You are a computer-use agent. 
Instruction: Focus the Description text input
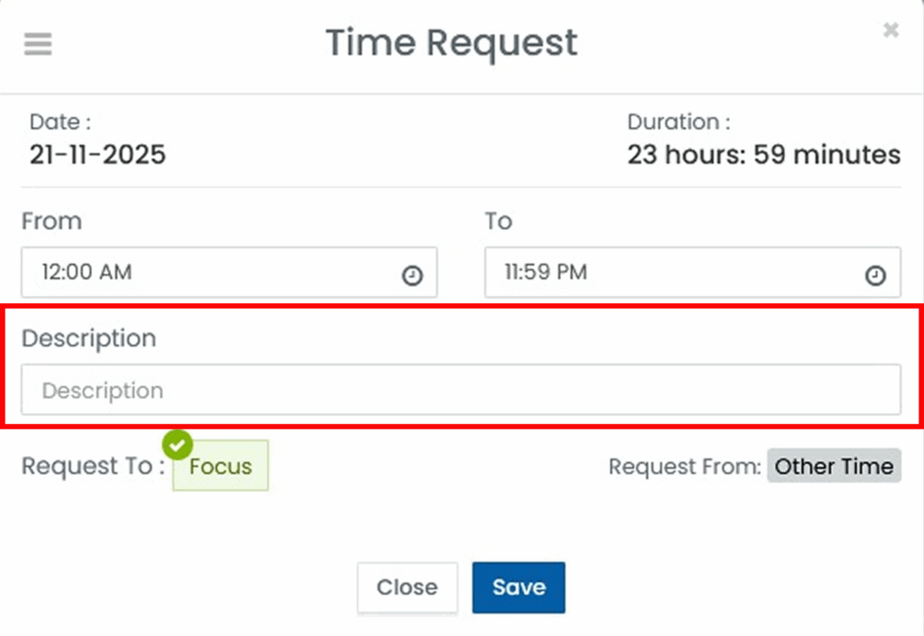(x=460, y=390)
